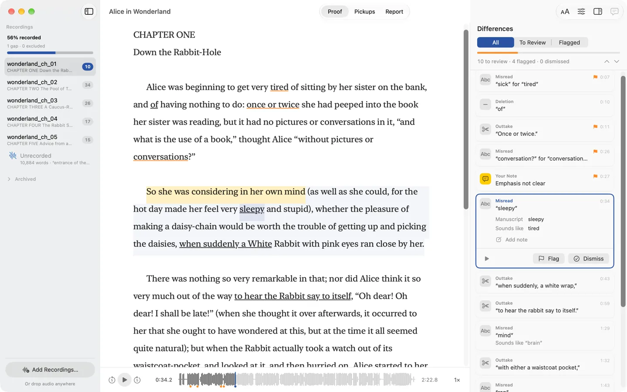This screenshot has height=392, width=627.
Task: Filter differences by Flagged
Action: point(570,42)
